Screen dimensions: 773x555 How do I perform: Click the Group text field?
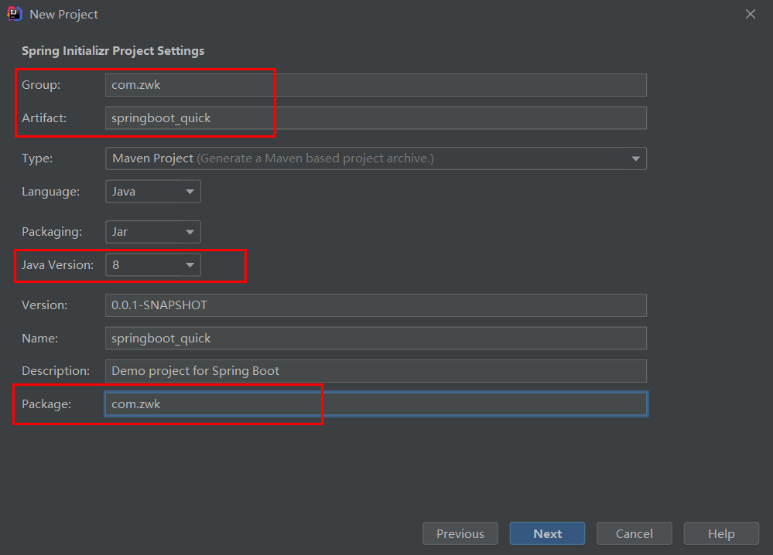pos(375,85)
